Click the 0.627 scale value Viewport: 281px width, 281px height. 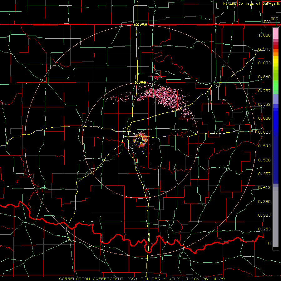point(264,132)
